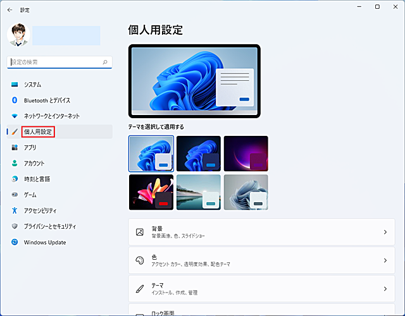Apply the colorful flower dark theme

(151, 192)
